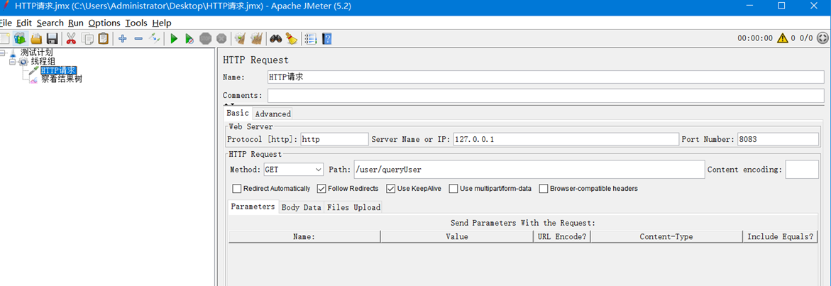The height and width of the screenshot is (286, 831).
Task: Open the Function Helper list icon
Action: click(x=311, y=38)
